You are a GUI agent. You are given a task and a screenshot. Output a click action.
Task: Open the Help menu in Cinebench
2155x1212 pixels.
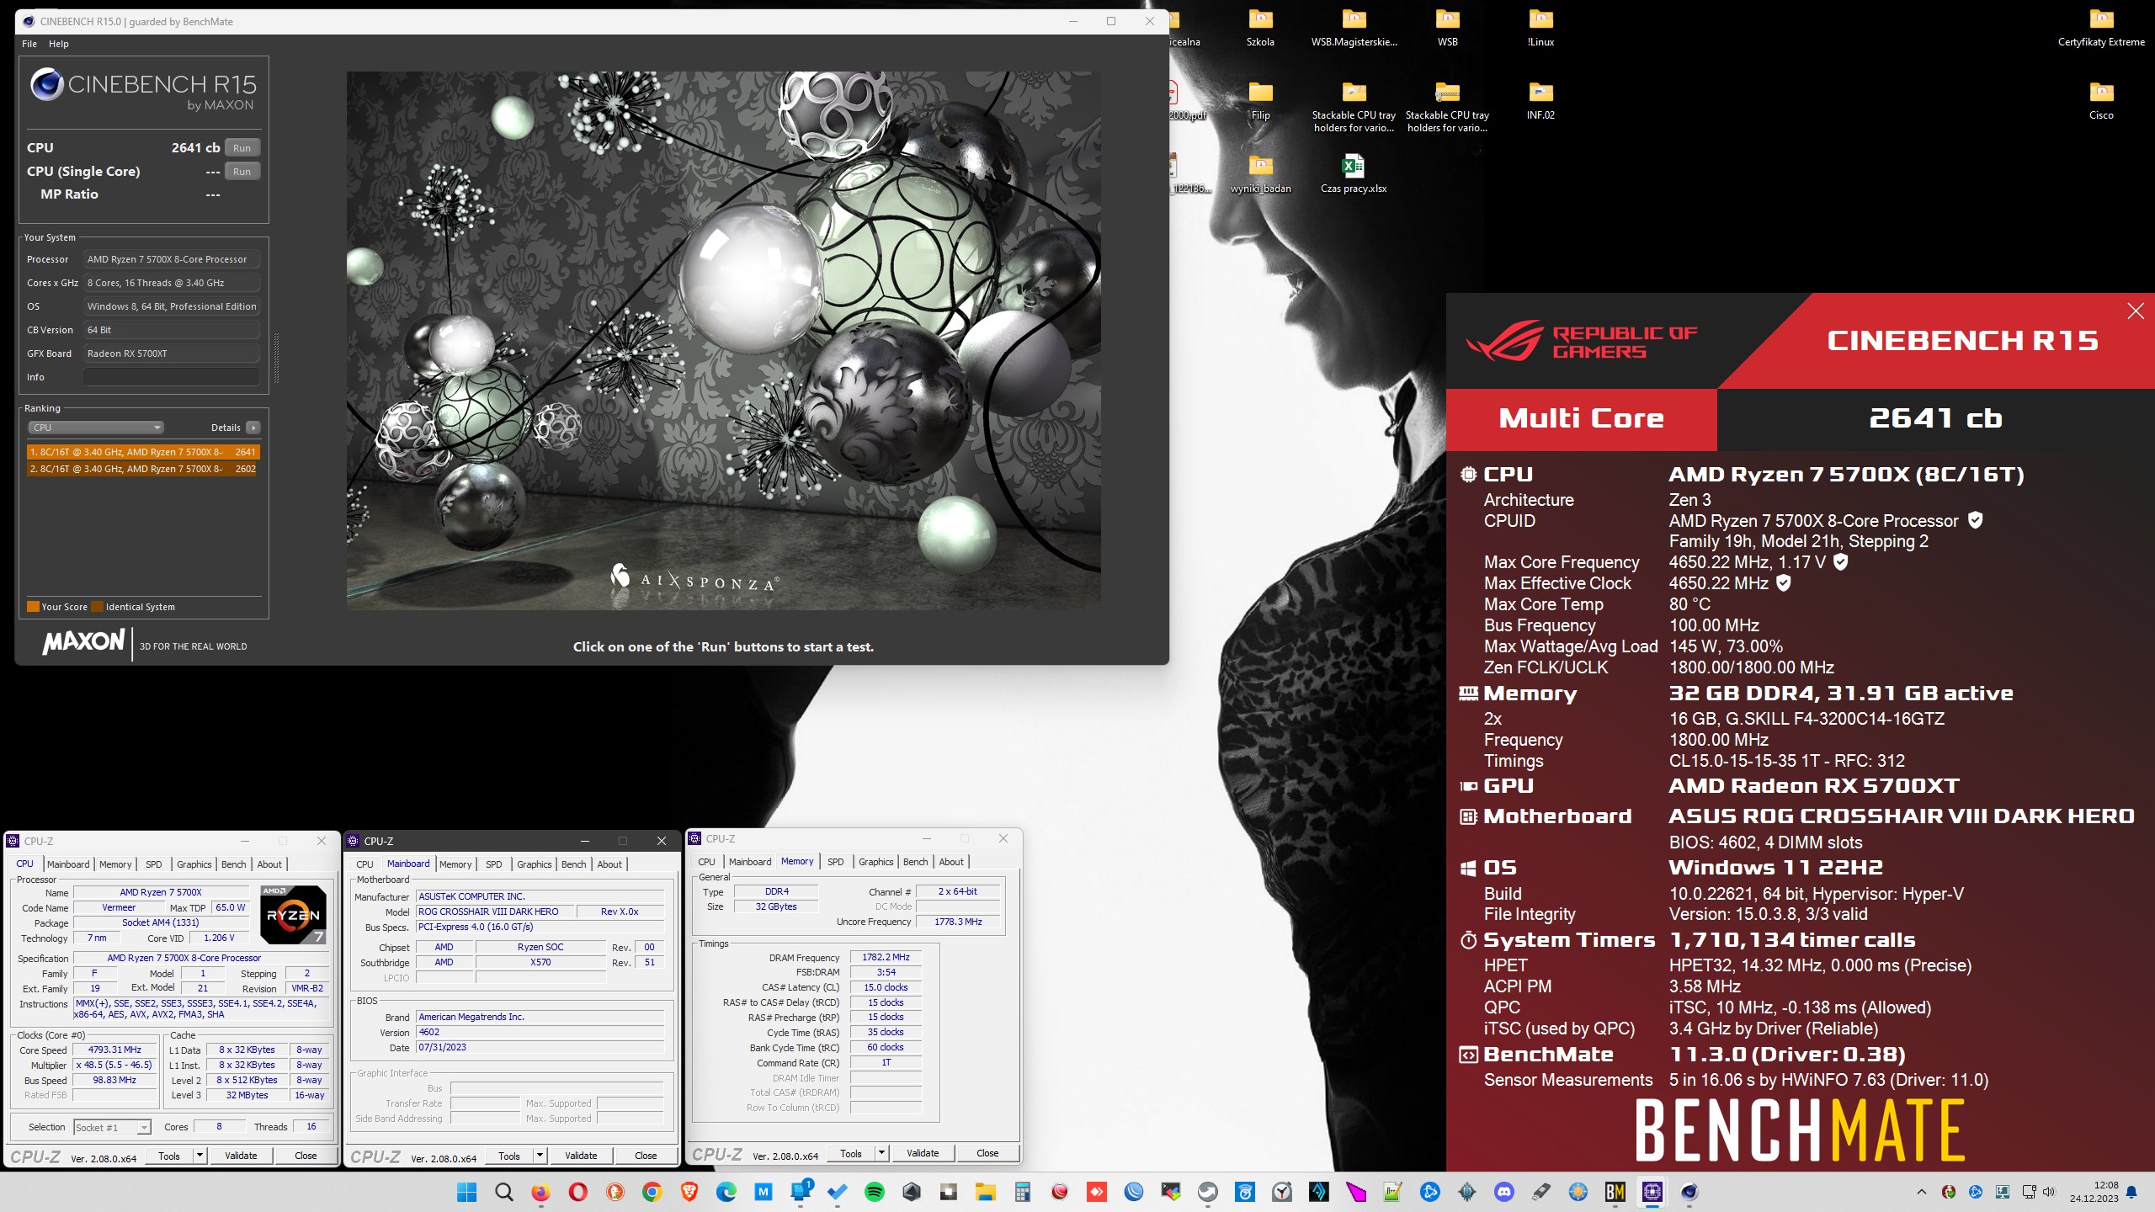click(58, 44)
